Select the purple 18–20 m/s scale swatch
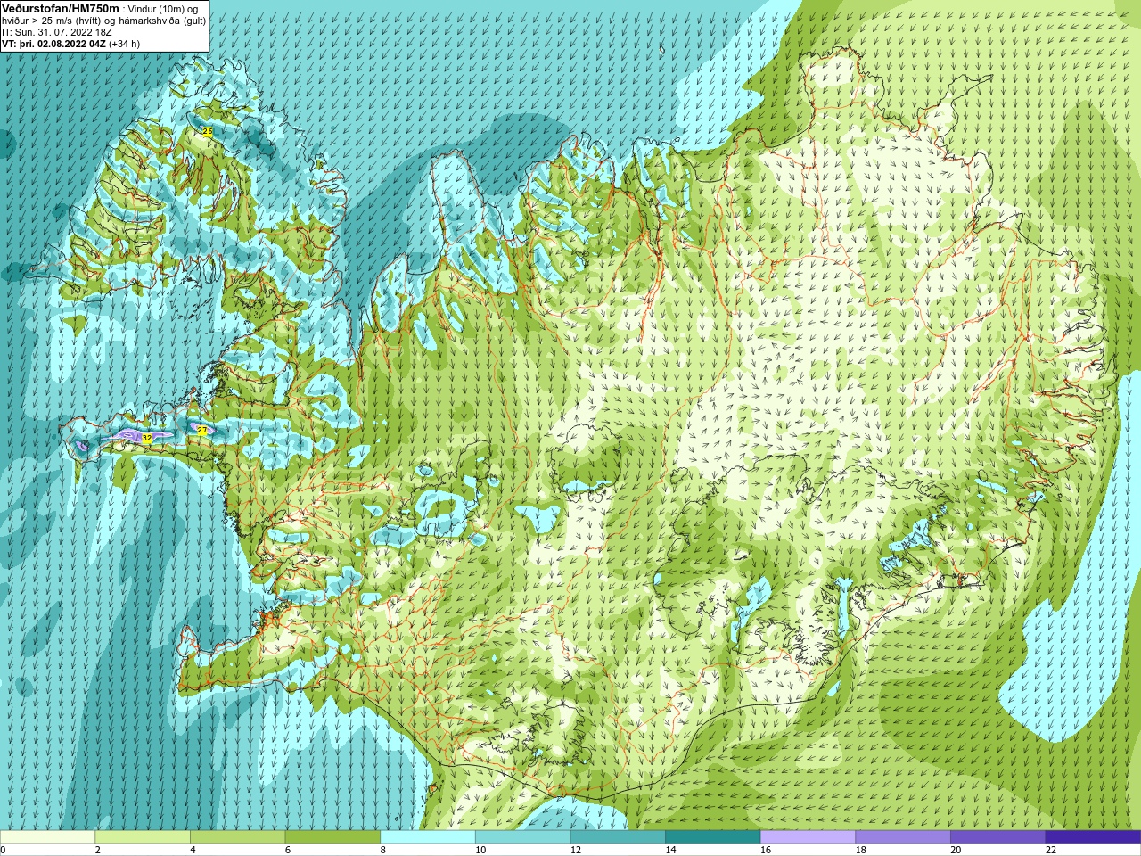 click(x=903, y=837)
